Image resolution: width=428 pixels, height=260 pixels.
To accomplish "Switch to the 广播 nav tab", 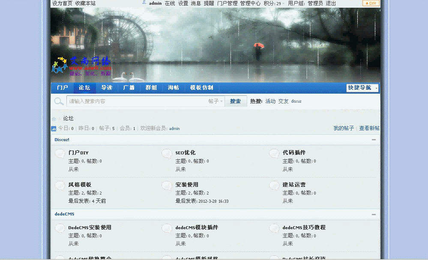I will [129, 88].
